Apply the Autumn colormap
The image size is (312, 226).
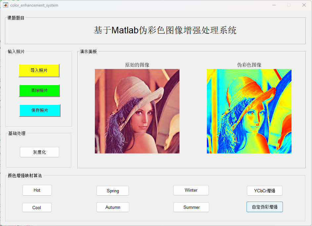(x=113, y=207)
